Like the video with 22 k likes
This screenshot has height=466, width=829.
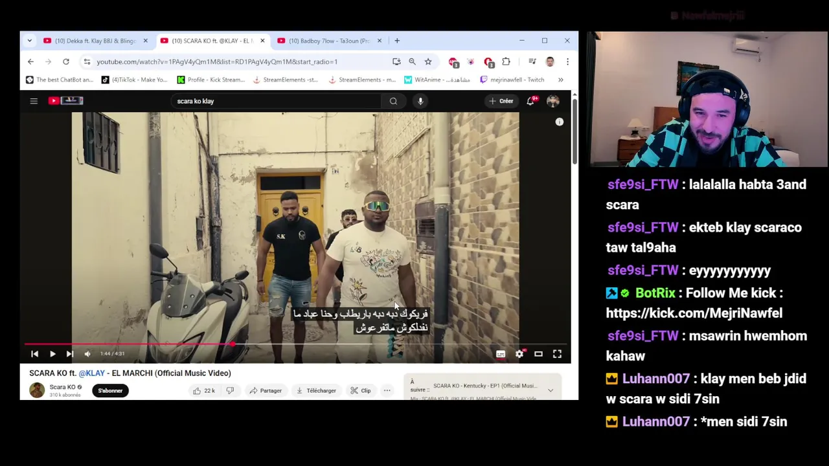pos(203,390)
